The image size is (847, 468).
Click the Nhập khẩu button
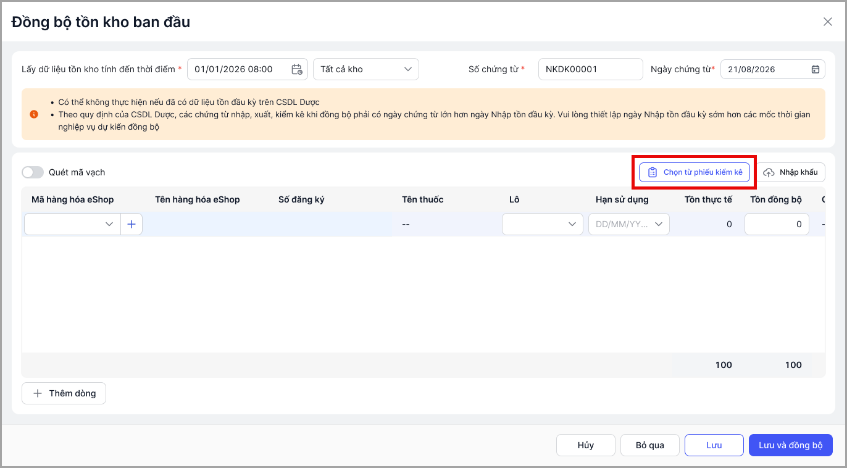[791, 172]
